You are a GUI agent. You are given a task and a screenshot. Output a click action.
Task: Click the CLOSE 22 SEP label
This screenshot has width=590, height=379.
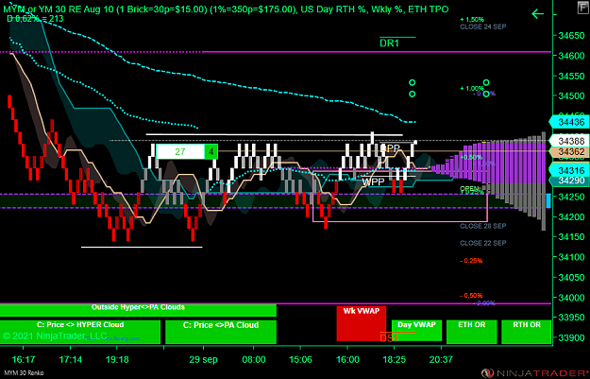coord(482,243)
